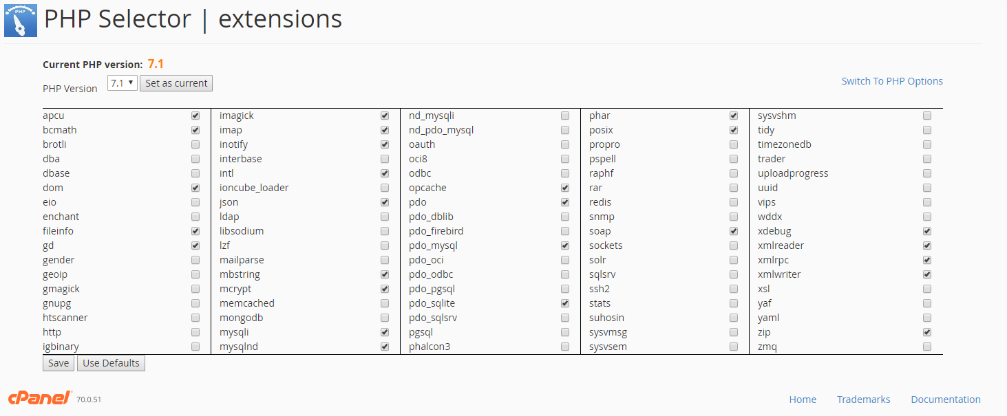Enable the brotli extension checkbox

coord(195,144)
